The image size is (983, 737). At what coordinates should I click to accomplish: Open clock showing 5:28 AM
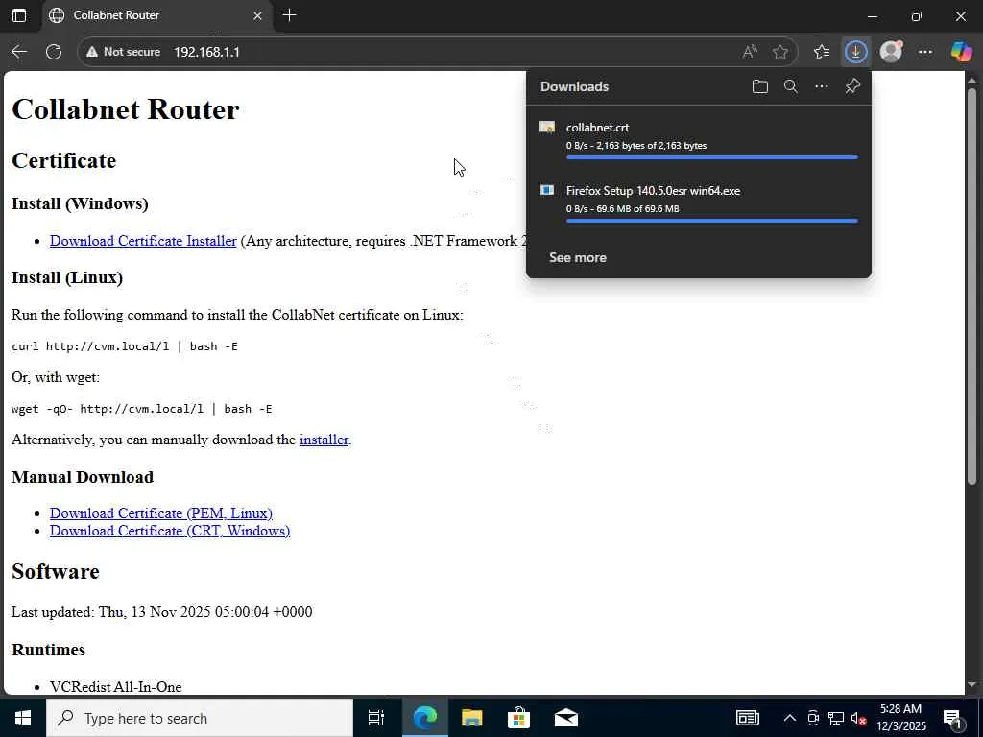pos(900,718)
